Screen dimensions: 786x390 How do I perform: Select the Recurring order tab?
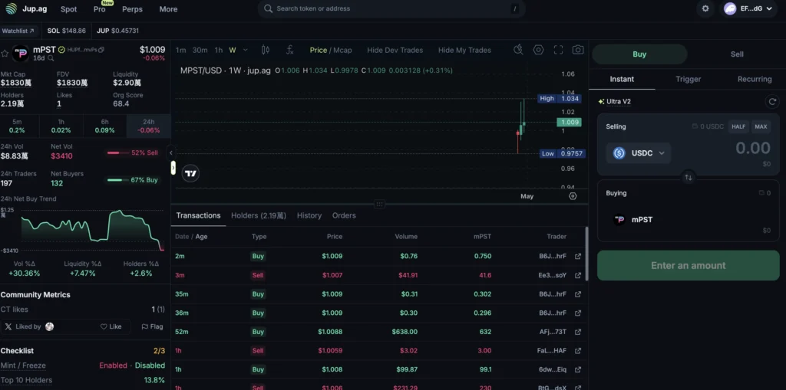coord(755,79)
